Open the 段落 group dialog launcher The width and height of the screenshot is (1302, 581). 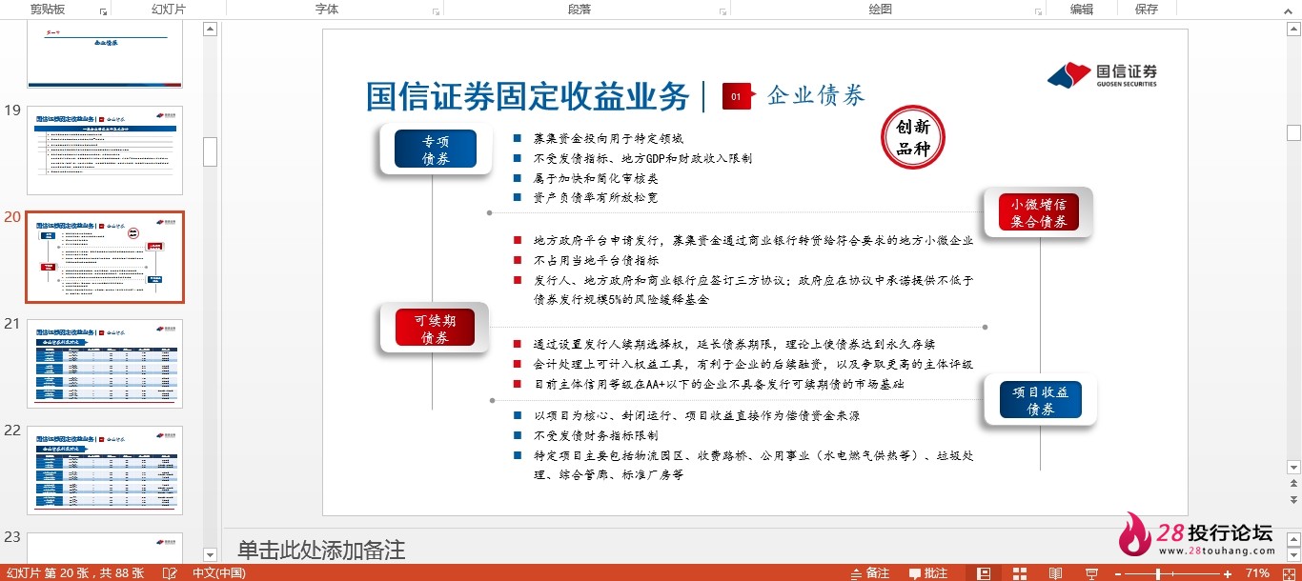click(x=722, y=11)
